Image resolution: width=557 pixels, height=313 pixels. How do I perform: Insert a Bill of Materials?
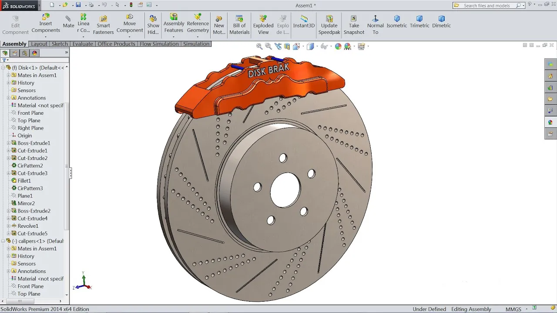click(239, 25)
